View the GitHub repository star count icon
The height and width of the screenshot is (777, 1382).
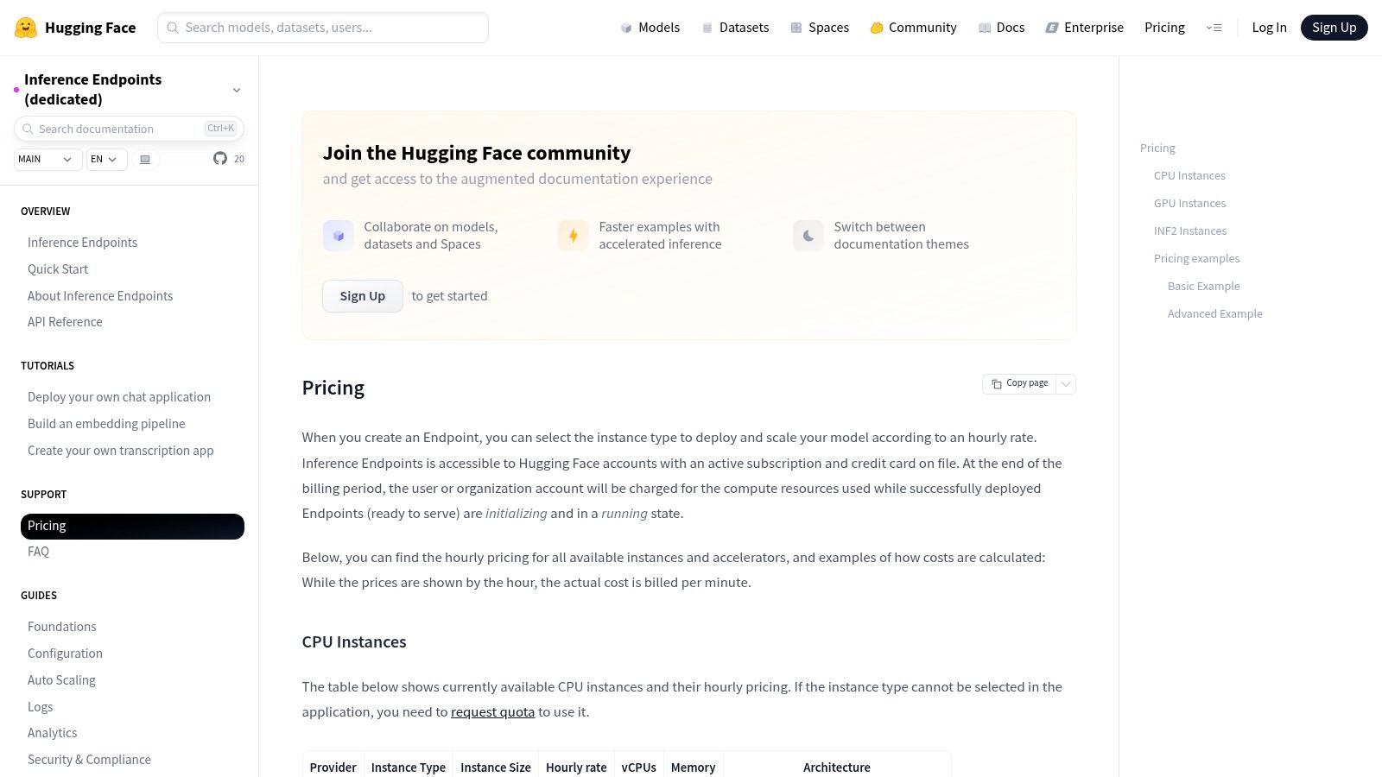(221, 159)
